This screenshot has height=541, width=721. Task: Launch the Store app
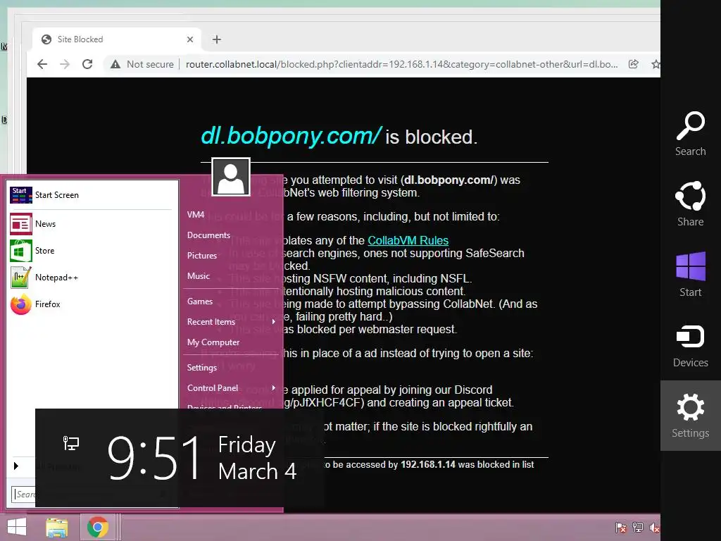click(91, 251)
